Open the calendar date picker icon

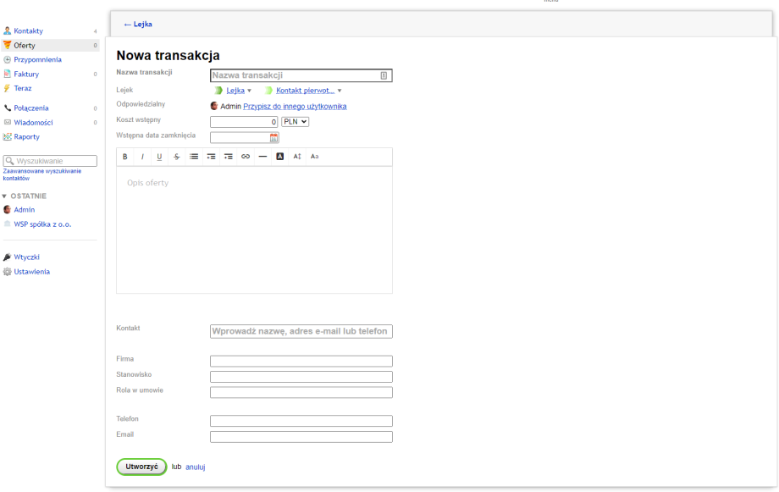tap(274, 137)
